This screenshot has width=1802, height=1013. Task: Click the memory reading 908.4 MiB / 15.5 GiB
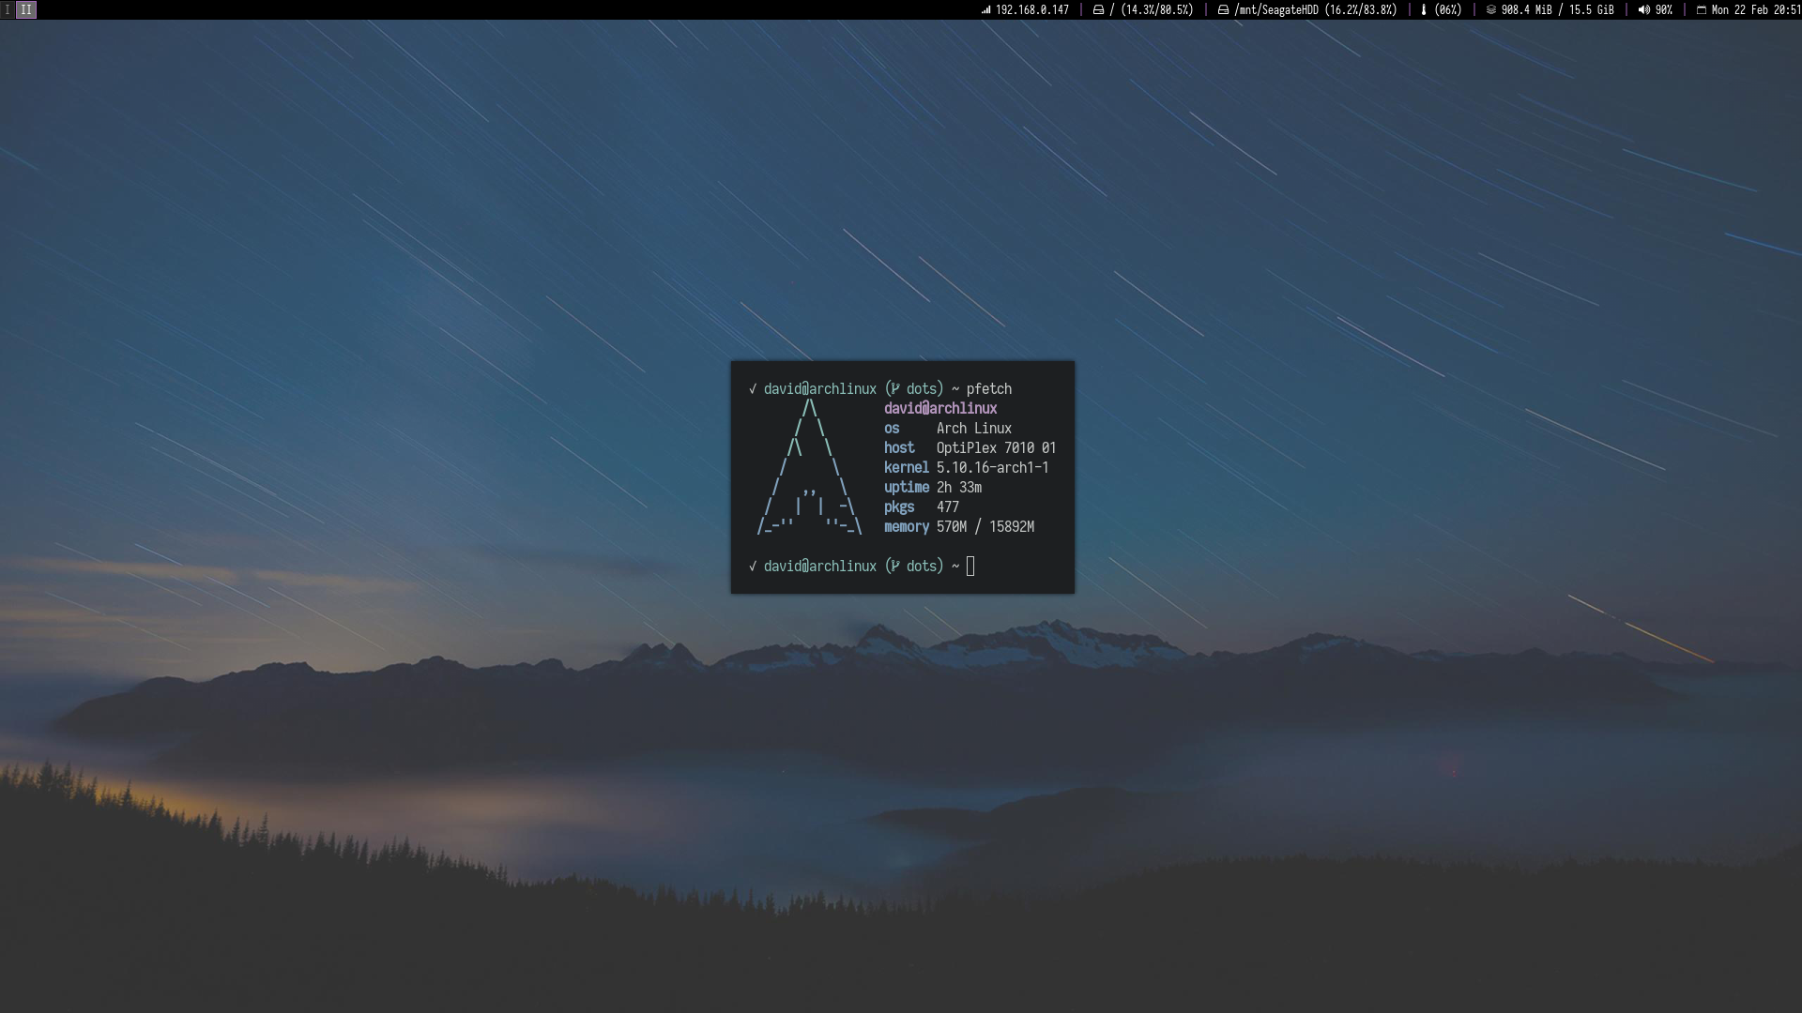[1558, 9]
